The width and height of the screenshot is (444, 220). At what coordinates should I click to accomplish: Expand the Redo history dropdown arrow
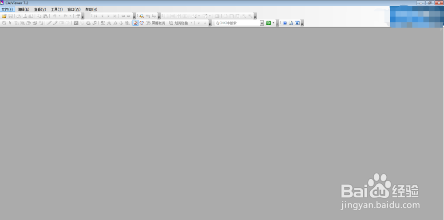click(70, 16)
